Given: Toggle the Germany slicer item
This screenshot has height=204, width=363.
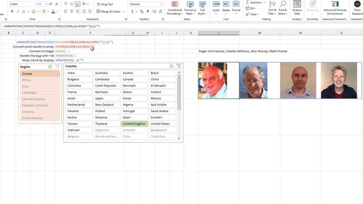Looking at the screenshot, I should tap(106, 92).
